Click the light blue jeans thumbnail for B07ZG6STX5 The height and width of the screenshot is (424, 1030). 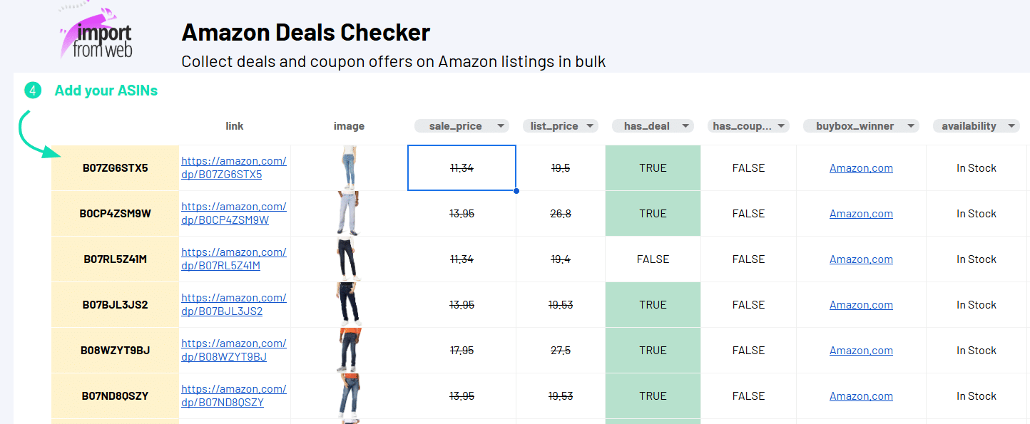[349, 168]
